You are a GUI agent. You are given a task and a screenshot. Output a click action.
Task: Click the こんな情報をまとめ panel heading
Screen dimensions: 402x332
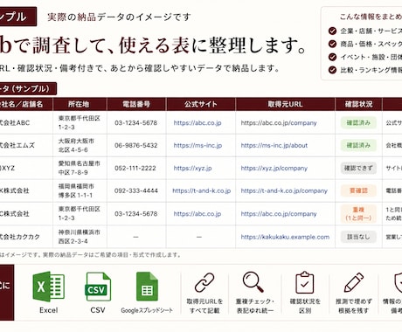tap(371, 17)
